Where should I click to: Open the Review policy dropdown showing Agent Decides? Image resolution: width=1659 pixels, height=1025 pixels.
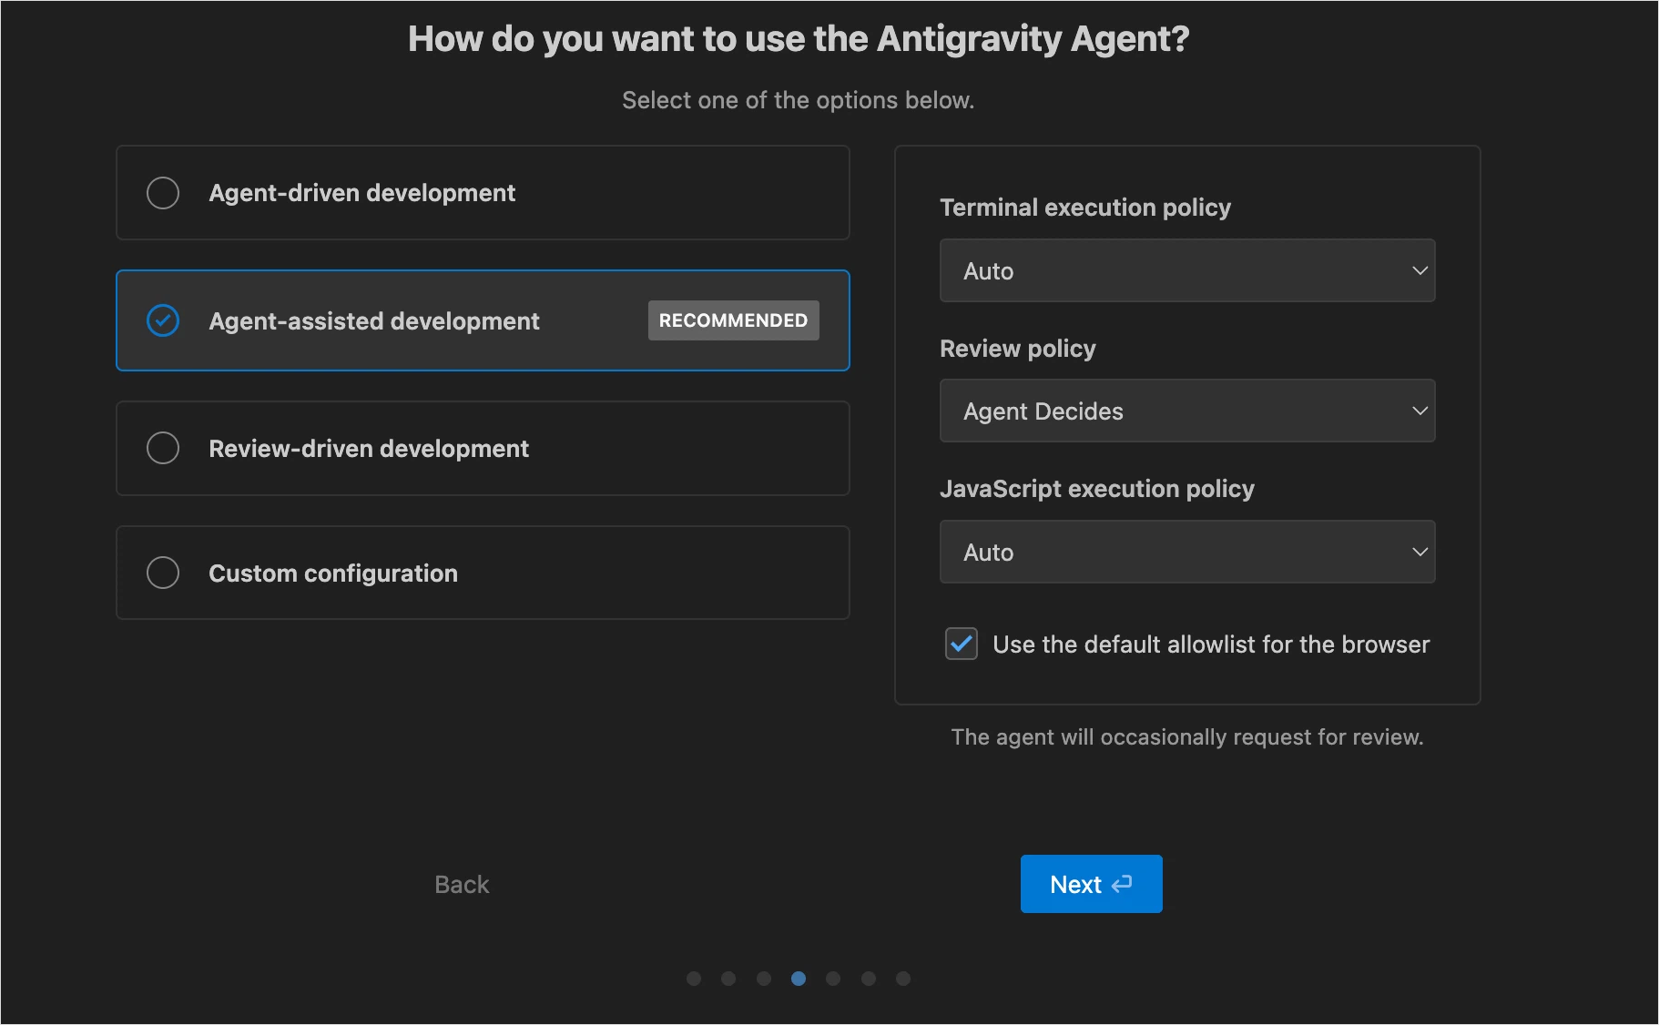1186,411
